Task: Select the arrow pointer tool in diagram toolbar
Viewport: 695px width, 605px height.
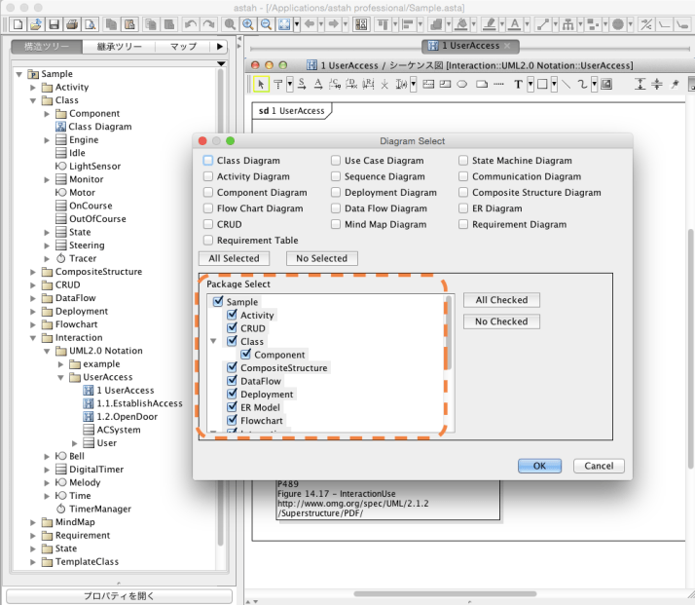Action: 261,85
